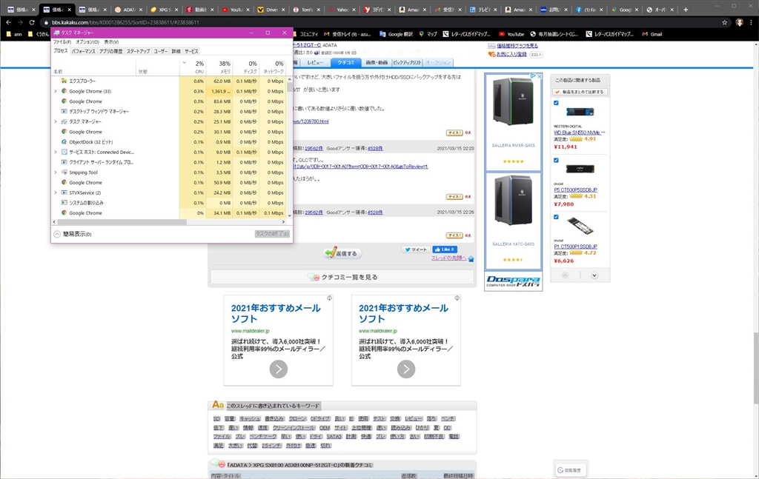The width and height of the screenshot is (759, 479).
Task: Select ObjectDock (32 ビット) process
Action: click(x=169, y=142)
